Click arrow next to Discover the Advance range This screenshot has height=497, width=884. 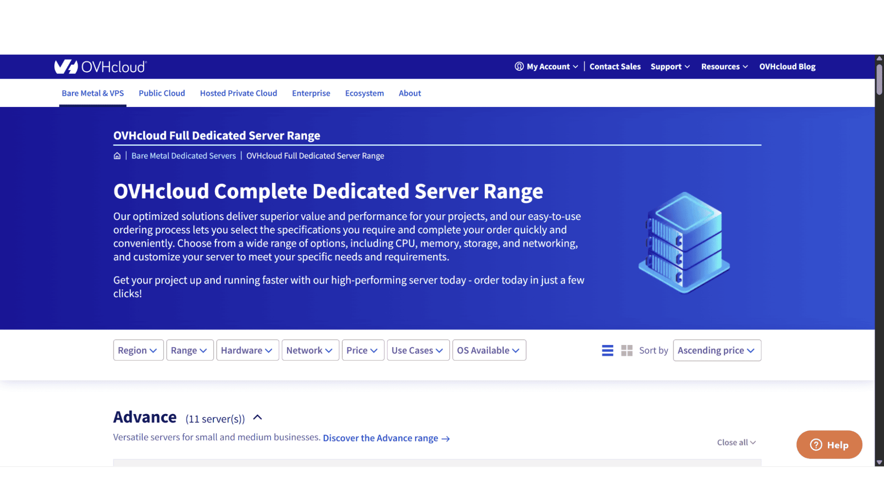pyautogui.click(x=446, y=439)
